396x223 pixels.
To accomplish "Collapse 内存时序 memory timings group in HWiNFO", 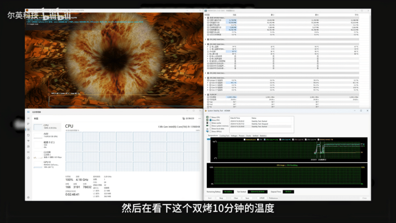I will [205, 95].
